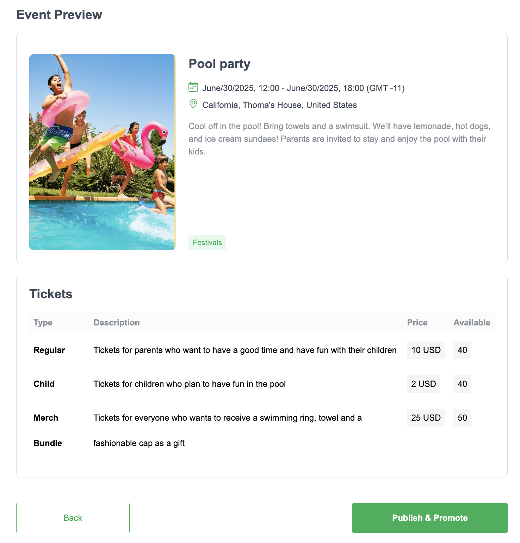
Task: Click Publish & Promote button
Action: [430, 518]
